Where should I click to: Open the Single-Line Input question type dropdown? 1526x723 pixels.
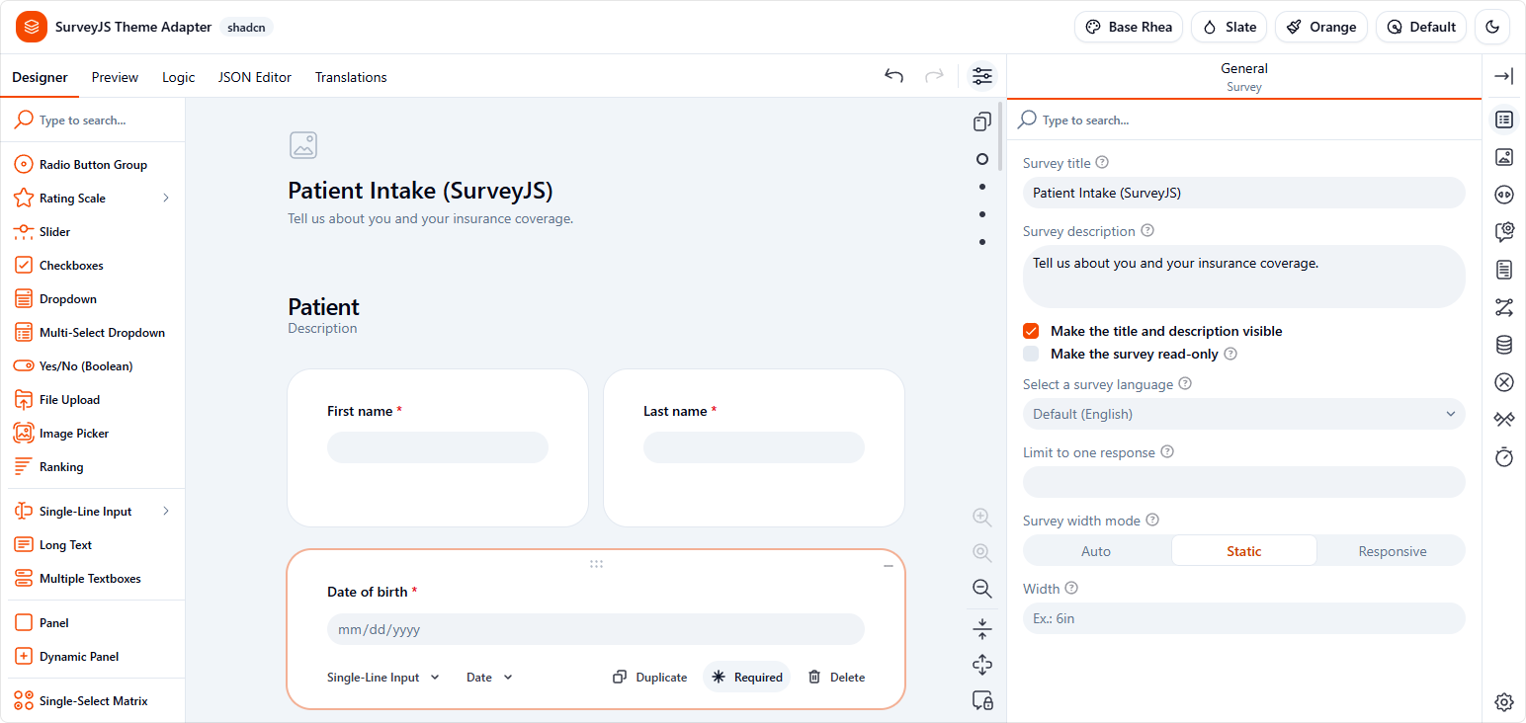point(383,677)
